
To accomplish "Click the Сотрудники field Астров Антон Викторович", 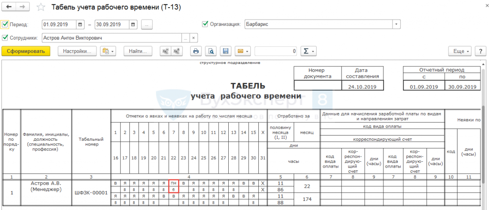I will [112, 38].
